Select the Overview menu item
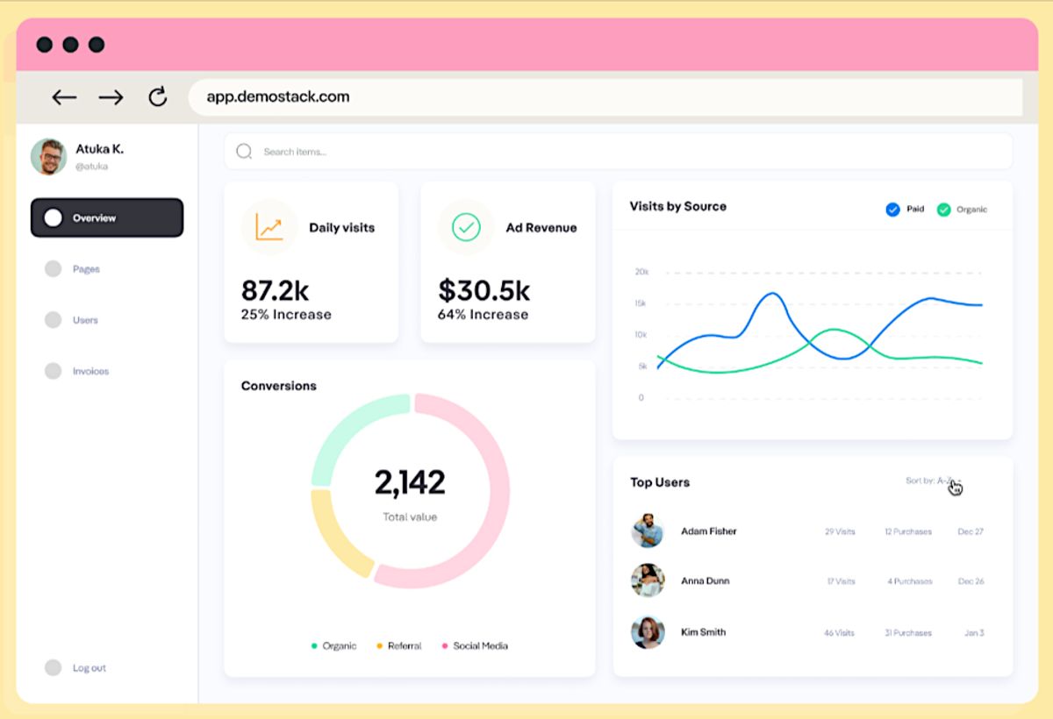The image size is (1053, 719). pos(107,217)
